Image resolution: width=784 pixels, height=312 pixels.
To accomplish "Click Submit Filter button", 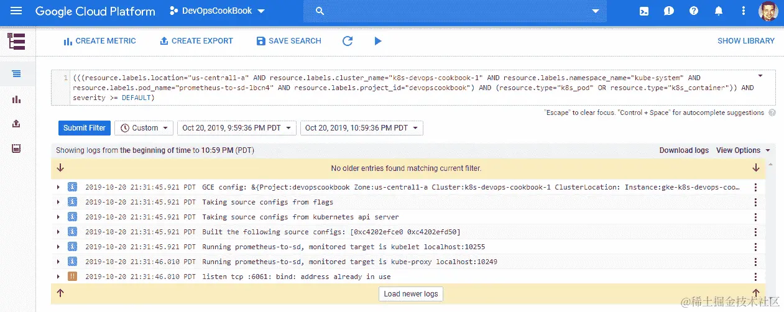I will tap(85, 128).
